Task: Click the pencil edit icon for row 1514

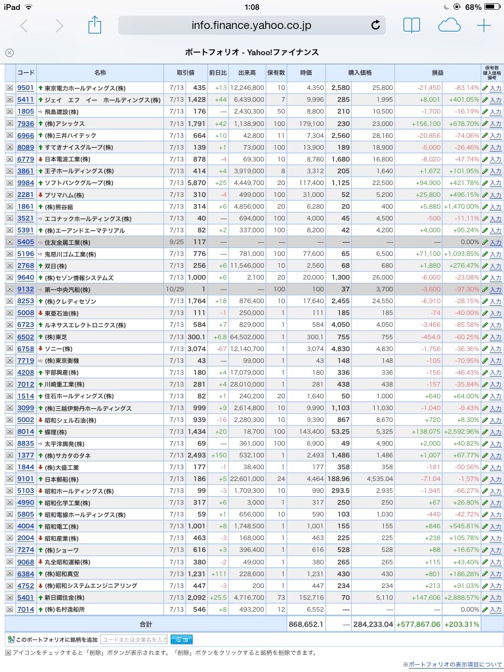Action: 485,396
